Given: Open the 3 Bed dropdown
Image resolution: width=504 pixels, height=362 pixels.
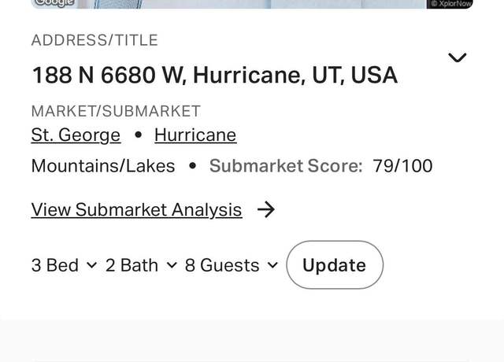Looking at the screenshot, I should [x=65, y=265].
